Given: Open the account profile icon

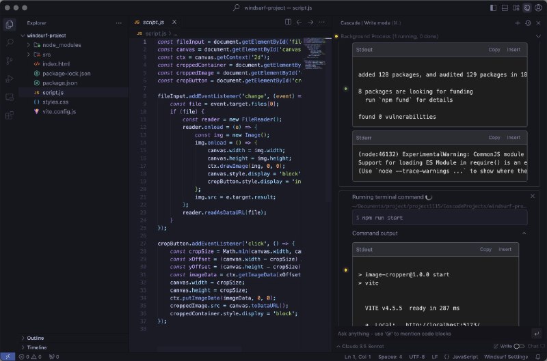Looking at the screenshot, I should [x=539, y=8].
